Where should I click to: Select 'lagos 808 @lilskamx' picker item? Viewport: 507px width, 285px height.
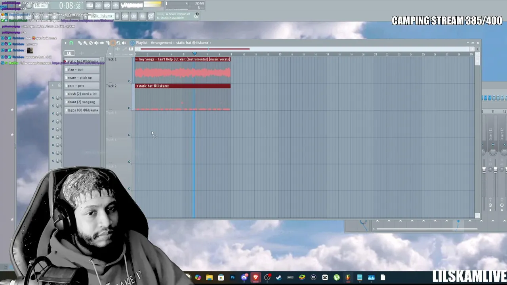point(82,110)
